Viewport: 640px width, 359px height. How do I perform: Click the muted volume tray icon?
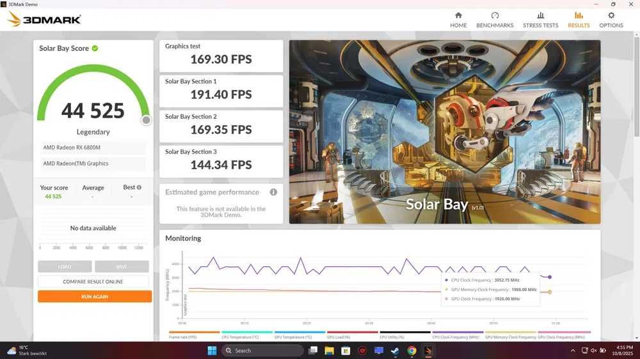(x=593, y=351)
